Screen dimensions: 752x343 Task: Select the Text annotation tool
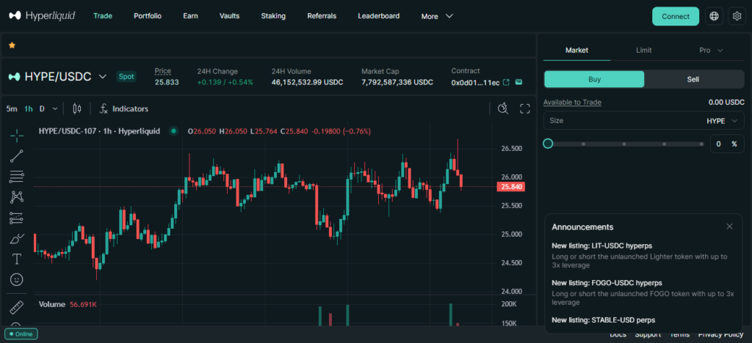[x=16, y=259]
